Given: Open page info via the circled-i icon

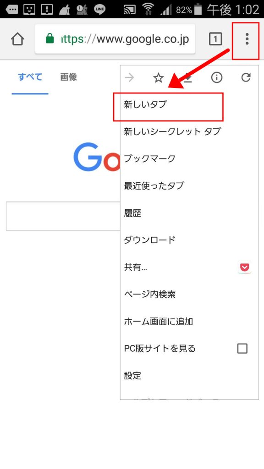Looking at the screenshot, I should (217, 77).
